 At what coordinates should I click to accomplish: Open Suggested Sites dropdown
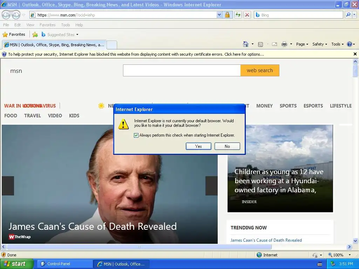[60, 35]
